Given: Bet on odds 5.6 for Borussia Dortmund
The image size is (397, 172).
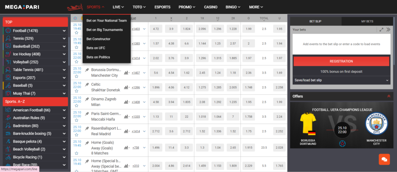Looking at the screenshot, I should pos(156,73).
